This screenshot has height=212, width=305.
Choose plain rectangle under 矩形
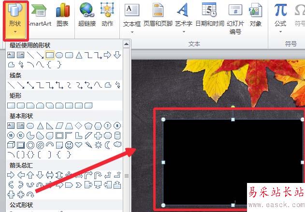pyautogui.click(x=11, y=106)
